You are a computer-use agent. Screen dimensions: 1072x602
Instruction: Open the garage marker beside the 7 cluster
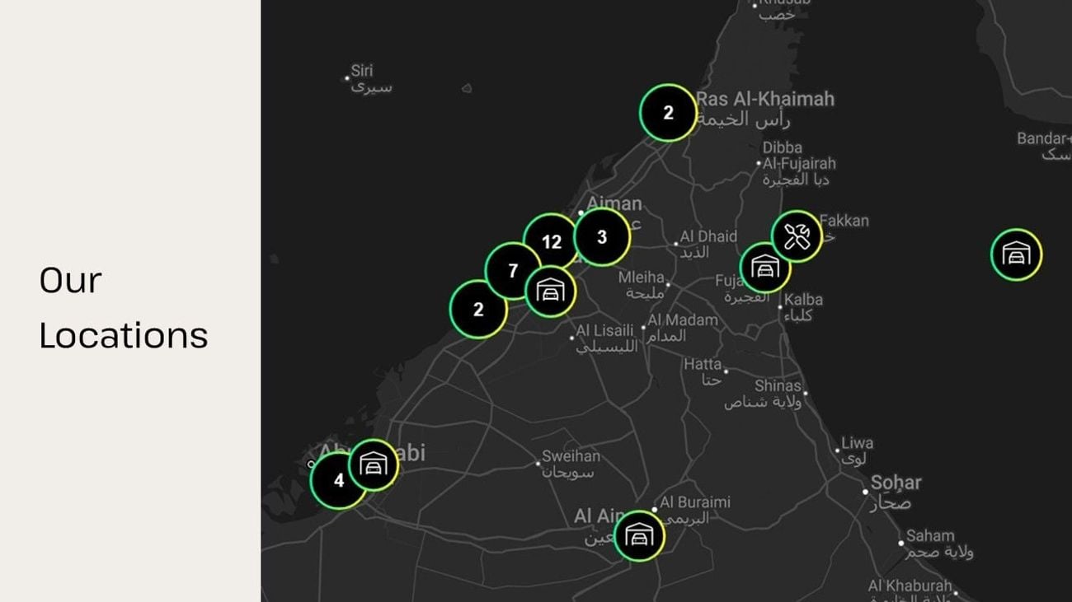point(550,292)
